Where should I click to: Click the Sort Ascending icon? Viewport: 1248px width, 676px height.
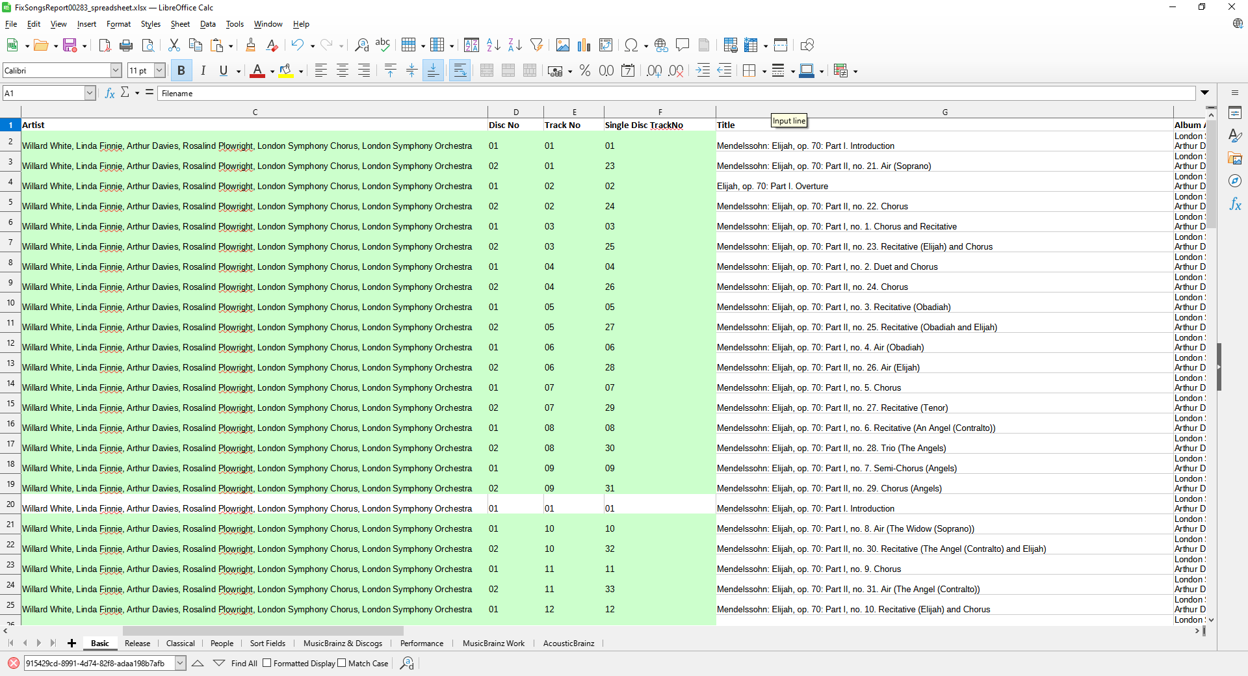coord(493,45)
